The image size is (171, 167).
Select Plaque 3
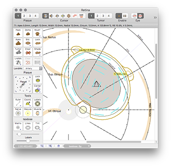tap(30, 16)
